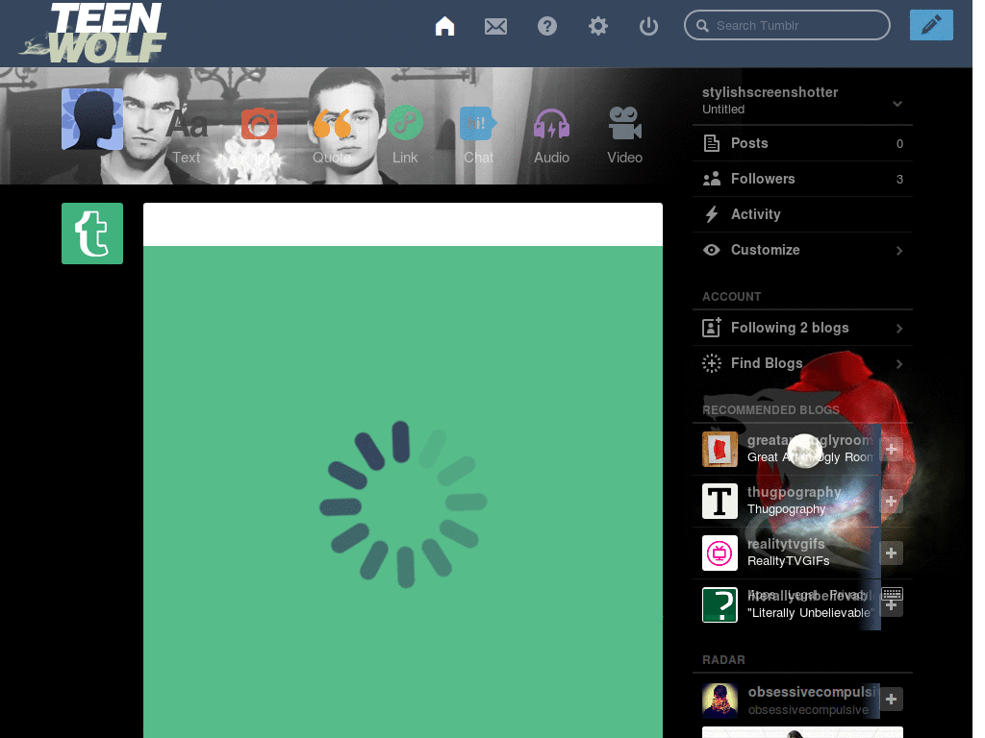985x738 pixels.
Task: Open the greatartinuglyrooms blog avatar
Action: point(720,449)
